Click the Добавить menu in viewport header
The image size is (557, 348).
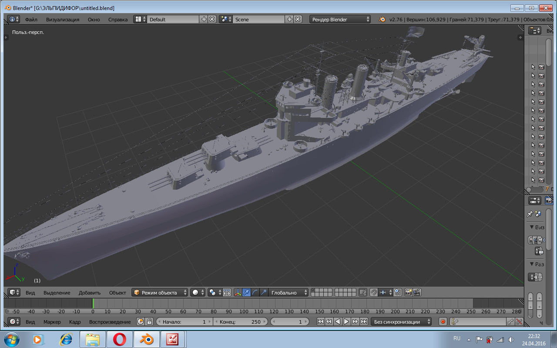click(90, 293)
